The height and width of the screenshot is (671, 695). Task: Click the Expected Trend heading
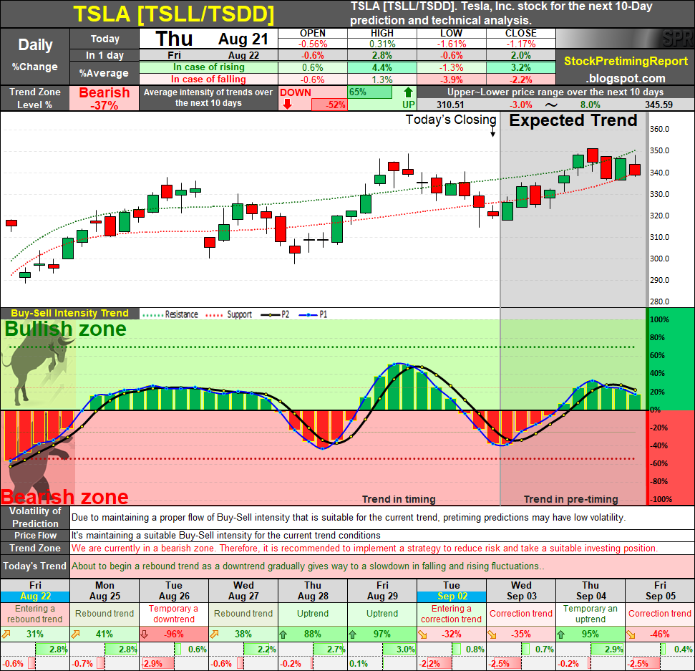point(573,120)
